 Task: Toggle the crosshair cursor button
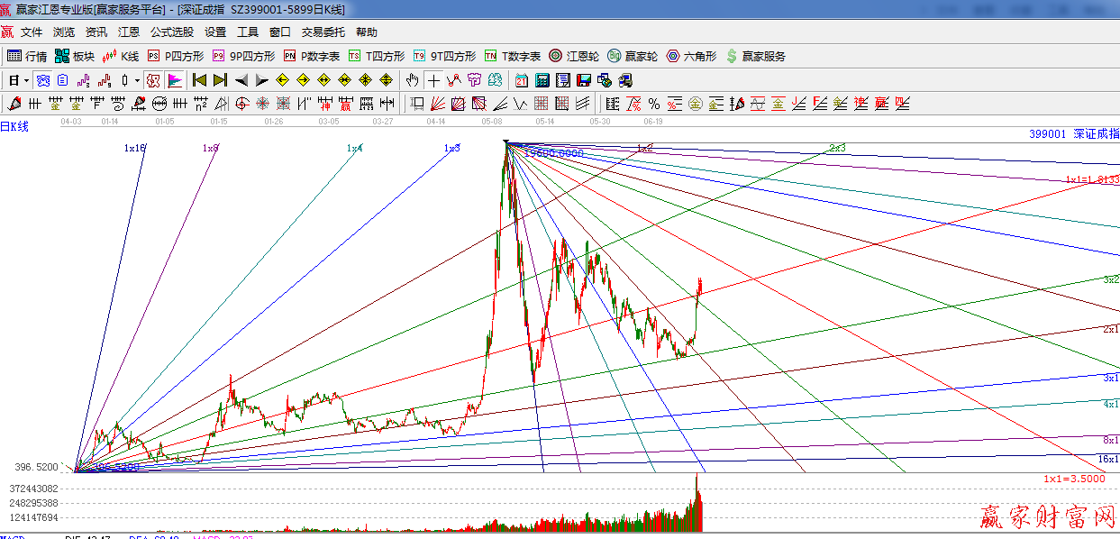click(x=433, y=80)
